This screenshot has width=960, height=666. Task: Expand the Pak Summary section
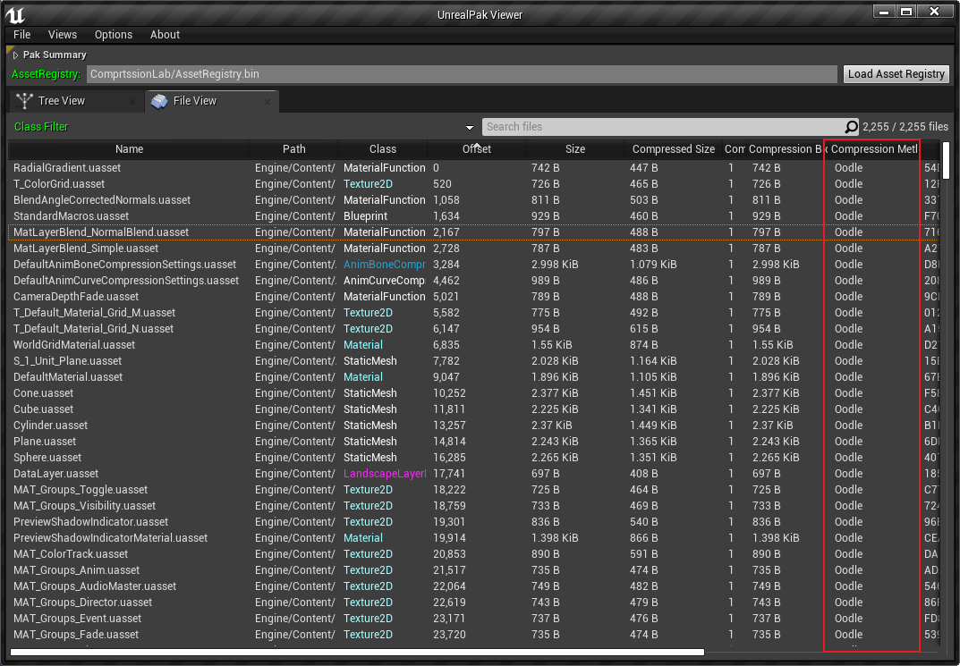click(16, 55)
